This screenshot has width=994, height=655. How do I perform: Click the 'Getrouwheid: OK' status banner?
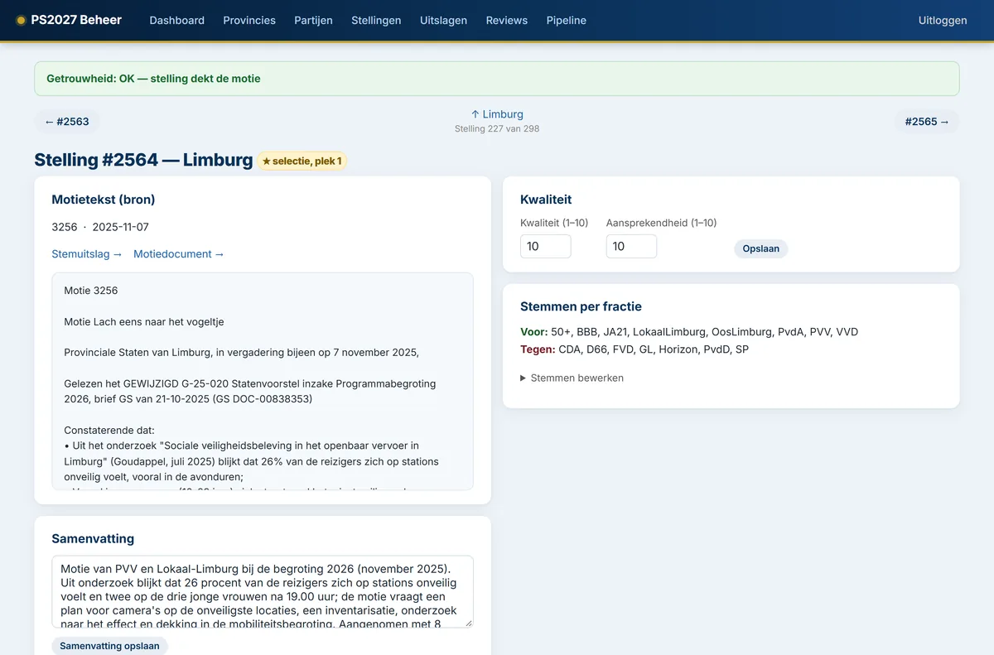coord(497,79)
